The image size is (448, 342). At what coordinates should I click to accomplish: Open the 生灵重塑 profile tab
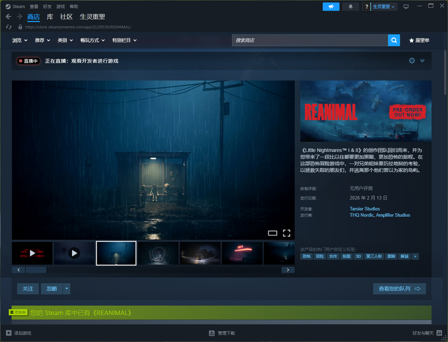point(92,17)
